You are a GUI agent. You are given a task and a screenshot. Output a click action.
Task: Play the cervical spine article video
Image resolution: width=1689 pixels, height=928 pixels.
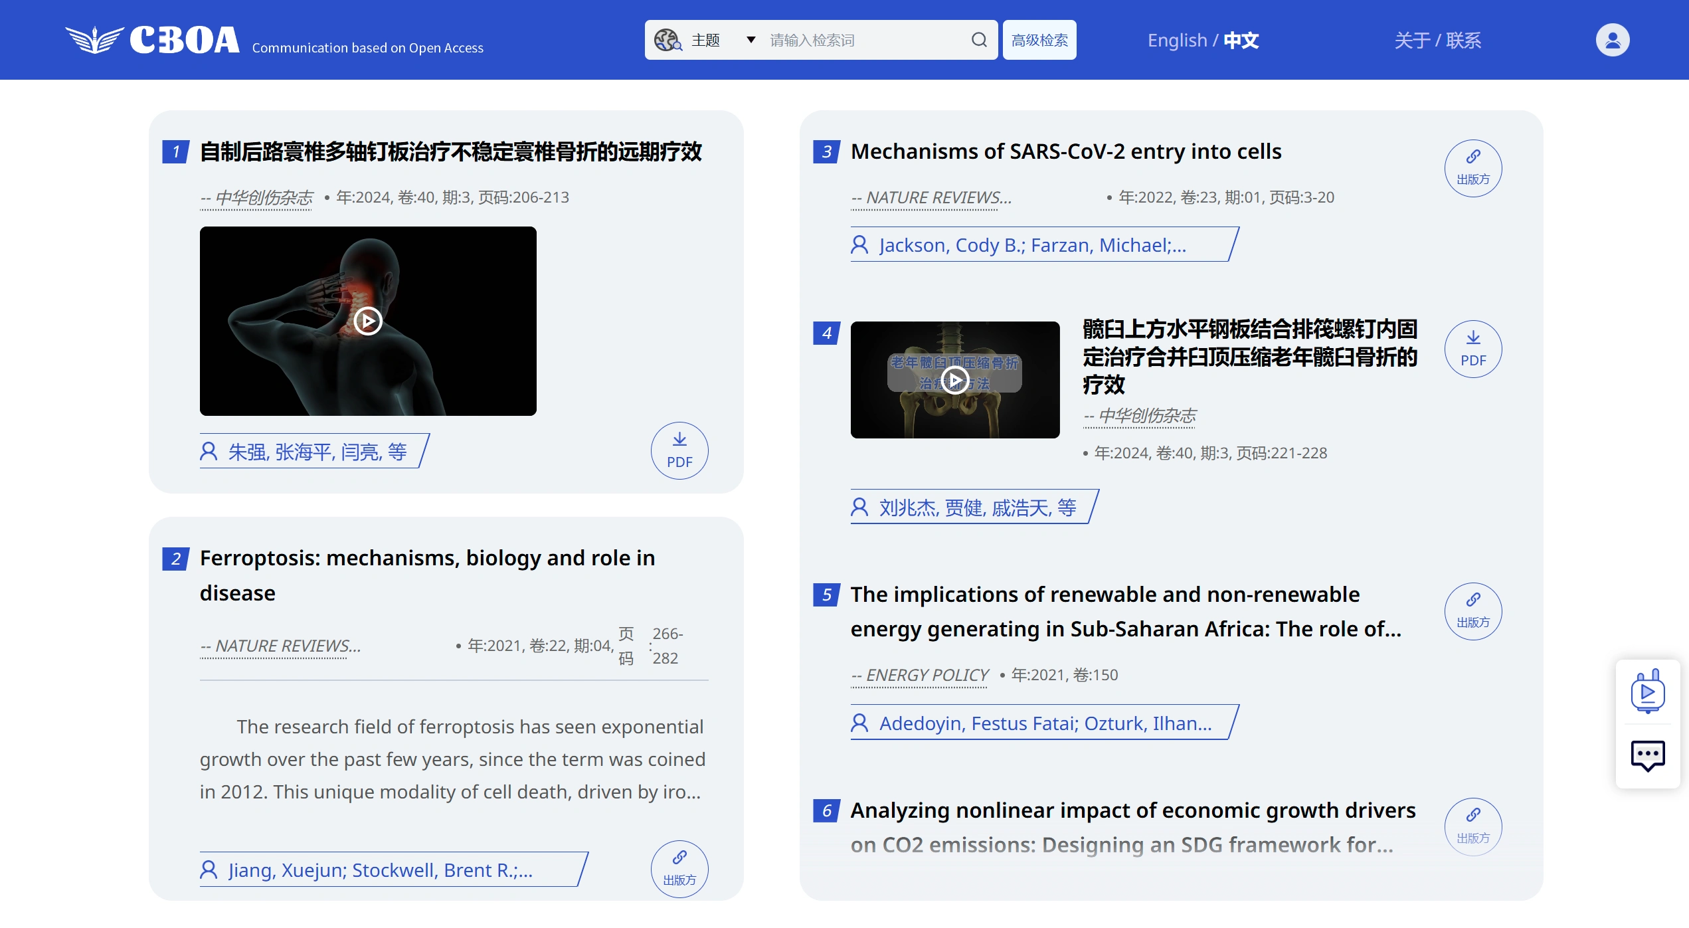367,322
